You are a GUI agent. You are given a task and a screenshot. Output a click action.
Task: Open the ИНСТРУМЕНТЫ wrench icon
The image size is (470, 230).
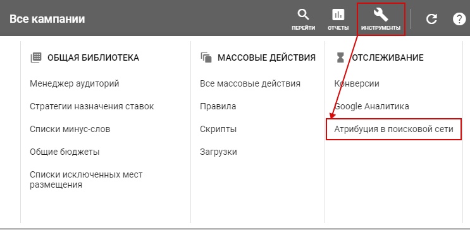click(381, 15)
